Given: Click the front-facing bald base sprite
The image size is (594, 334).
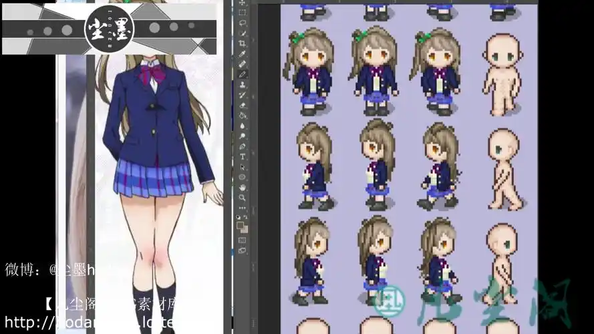Looking at the screenshot, I should pyautogui.click(x=502, y=75).
